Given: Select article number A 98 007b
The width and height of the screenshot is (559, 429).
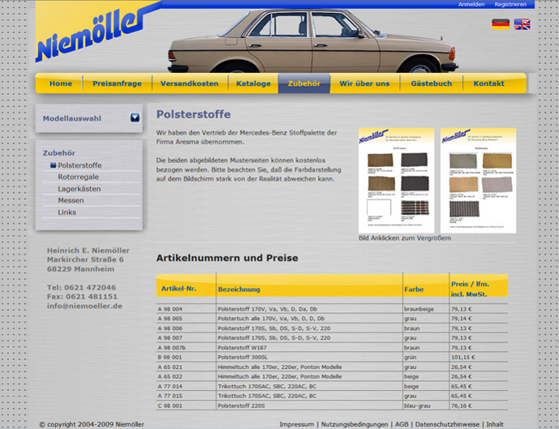Looking at the screenshot, I should 171,347.
